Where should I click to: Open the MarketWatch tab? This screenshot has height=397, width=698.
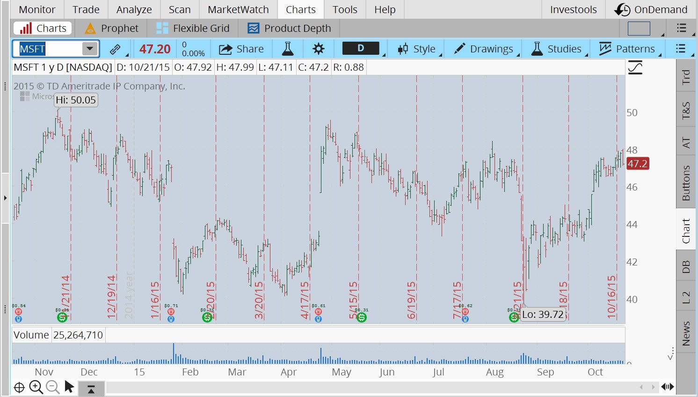[x=238, y=9]
